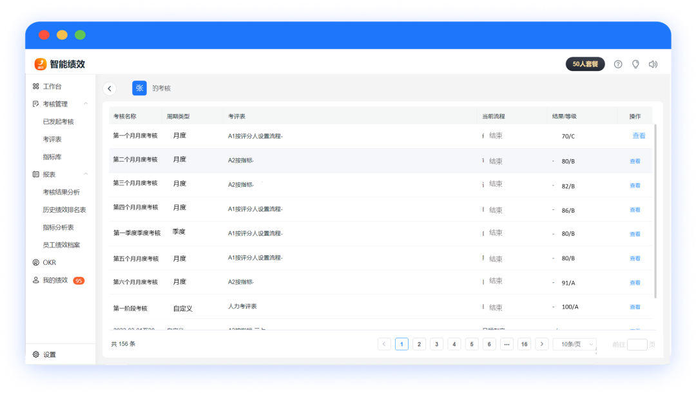This screenshot has width=696, height=393.
Task: Click the 结果/等级 column header
Action: click(x=564, y=116)
